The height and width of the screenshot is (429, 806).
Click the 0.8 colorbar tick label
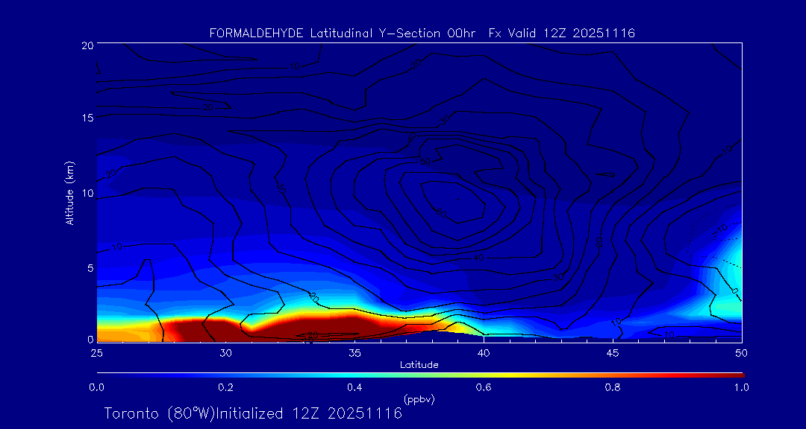point(613,387)
